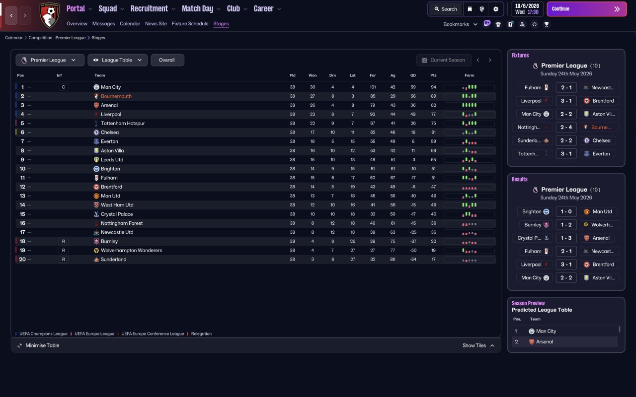Viewport: 636px width, 397px height.
Task: Open the messages icon with 9+ badge
Action: tap(486, 23)
